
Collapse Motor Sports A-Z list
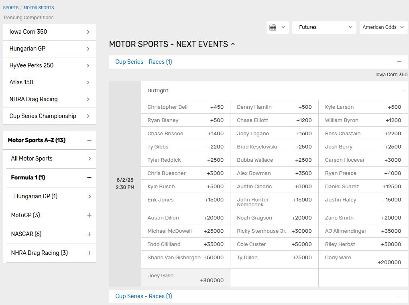click(89, 140)
